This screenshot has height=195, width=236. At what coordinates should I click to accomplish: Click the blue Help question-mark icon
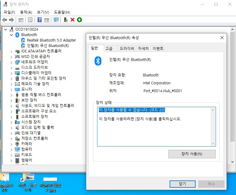pos(39,20)
